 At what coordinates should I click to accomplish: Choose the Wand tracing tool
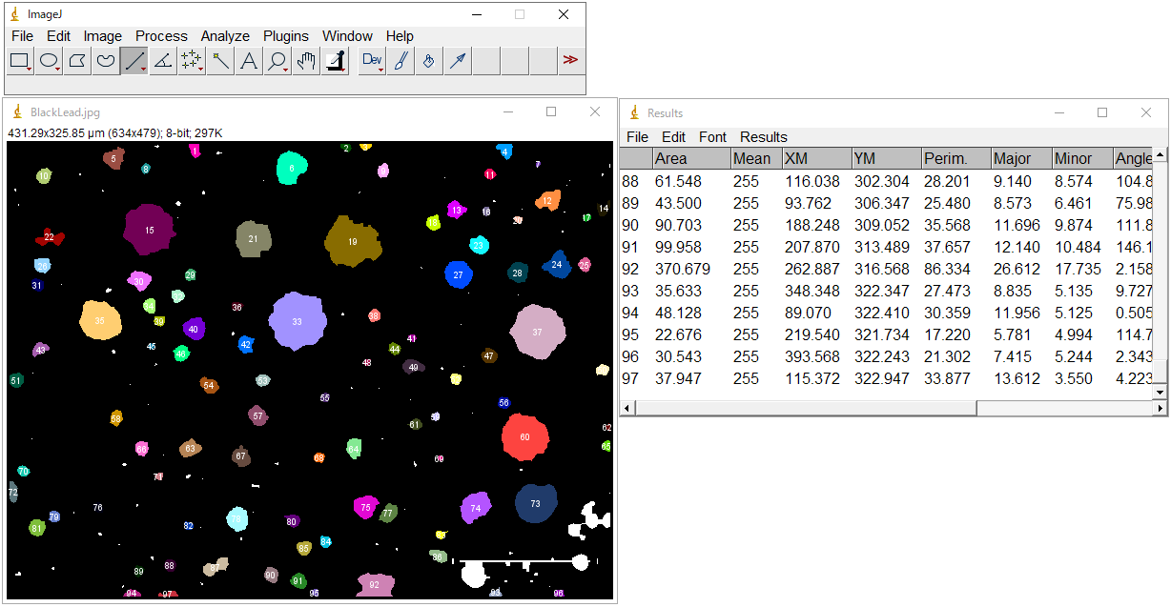point(220,62)
